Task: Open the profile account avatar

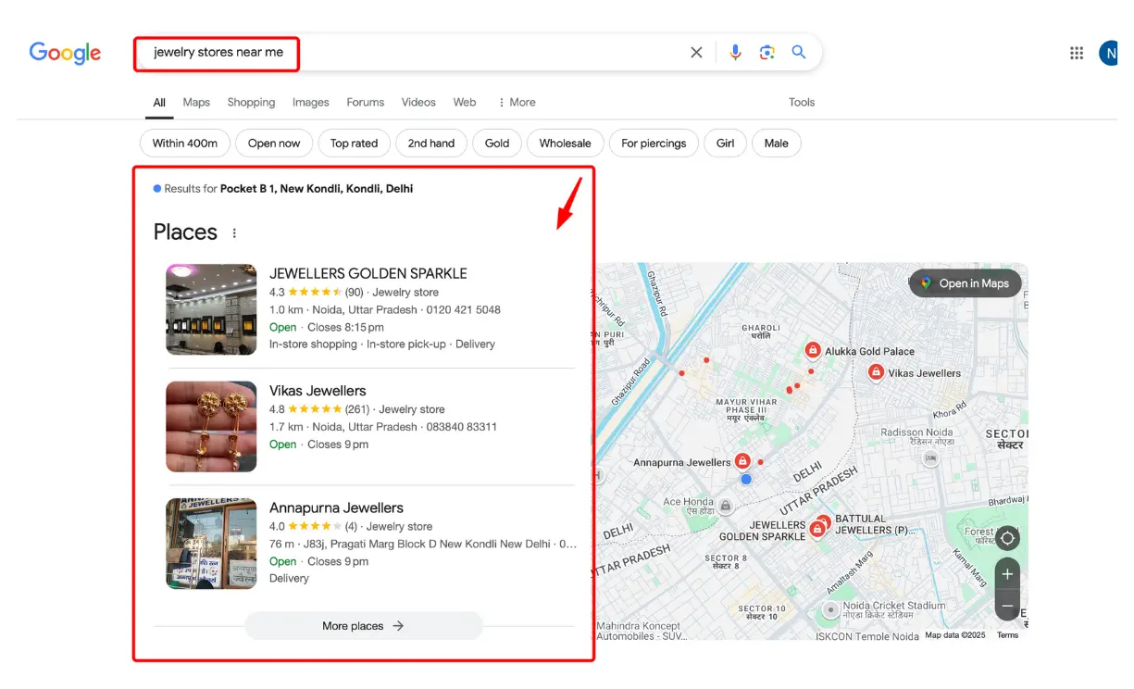Action: pos(1109,53)
